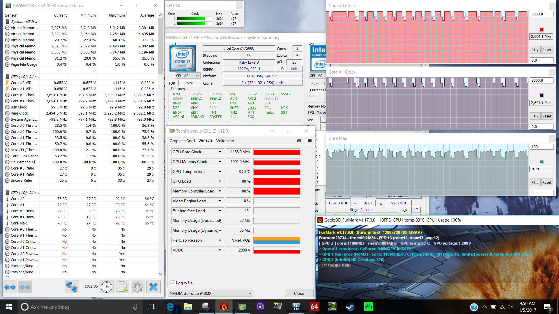The width and height of the screenshot is (559, 314).
Task: Click Reset in Core Max graph
Action: 547,182
